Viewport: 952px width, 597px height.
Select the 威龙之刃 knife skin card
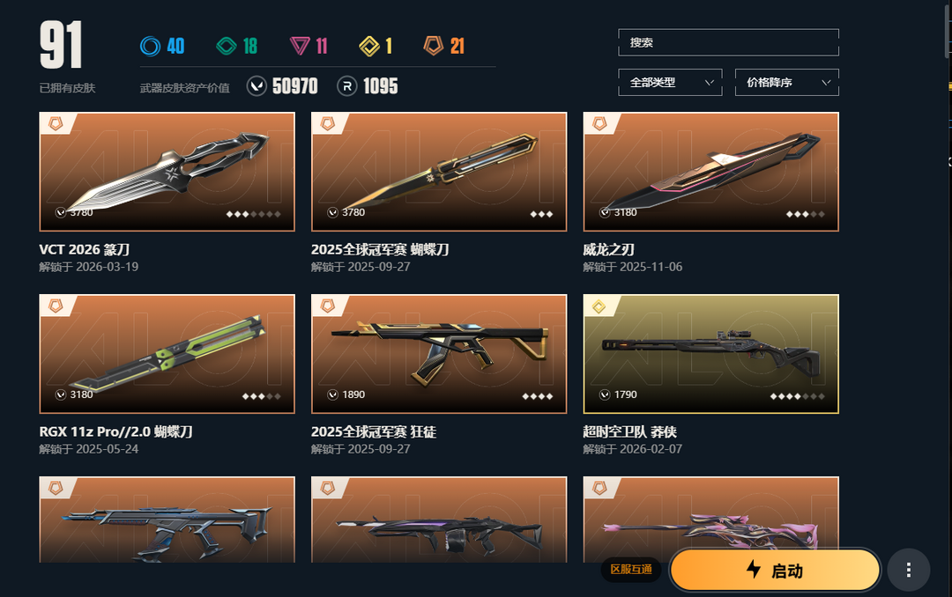point(711,172)
